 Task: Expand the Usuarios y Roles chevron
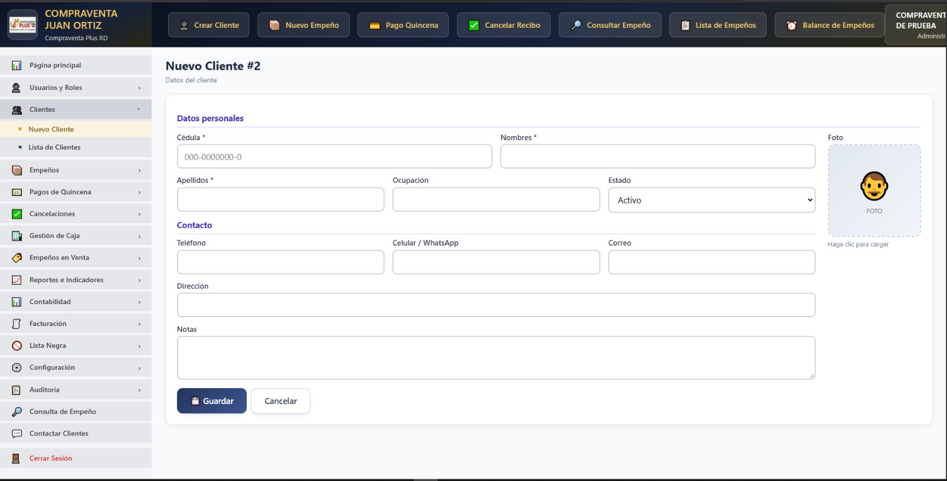tap(140, 88)
